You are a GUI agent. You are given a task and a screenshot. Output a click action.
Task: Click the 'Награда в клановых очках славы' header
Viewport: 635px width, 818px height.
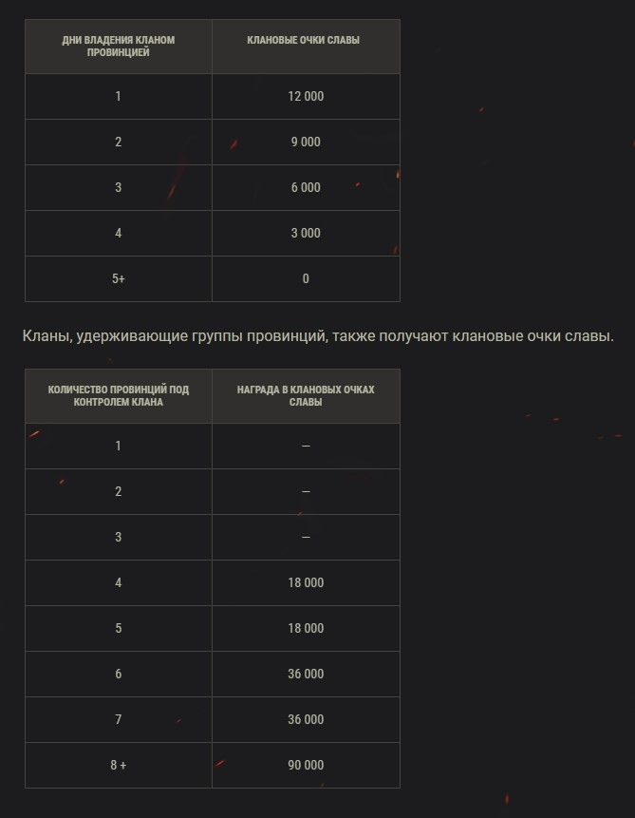click(306, 396)
